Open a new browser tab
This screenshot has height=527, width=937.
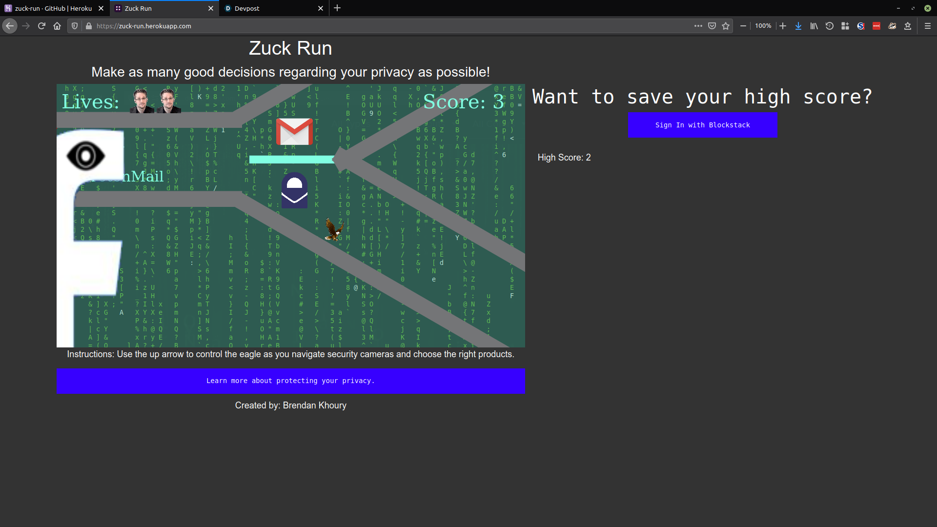(337, 8)
